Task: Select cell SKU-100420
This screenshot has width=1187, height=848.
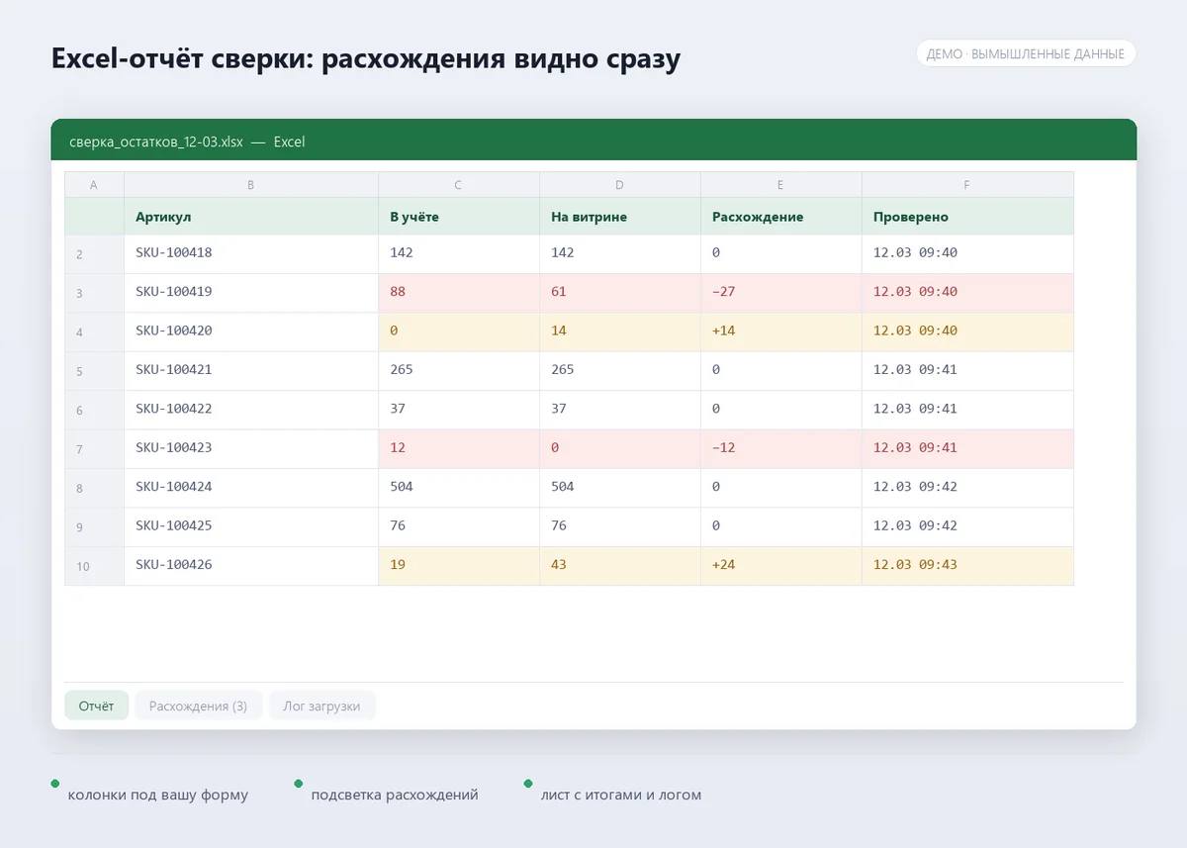Action: 251,331
